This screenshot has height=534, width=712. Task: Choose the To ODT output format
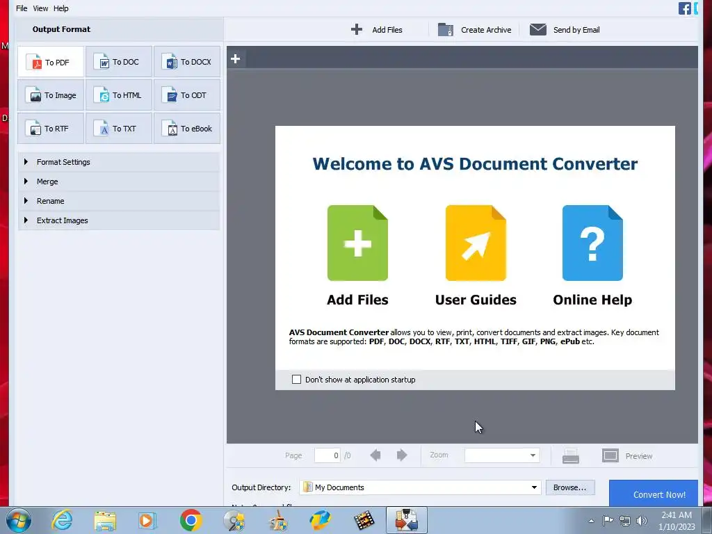pos(187,95)
